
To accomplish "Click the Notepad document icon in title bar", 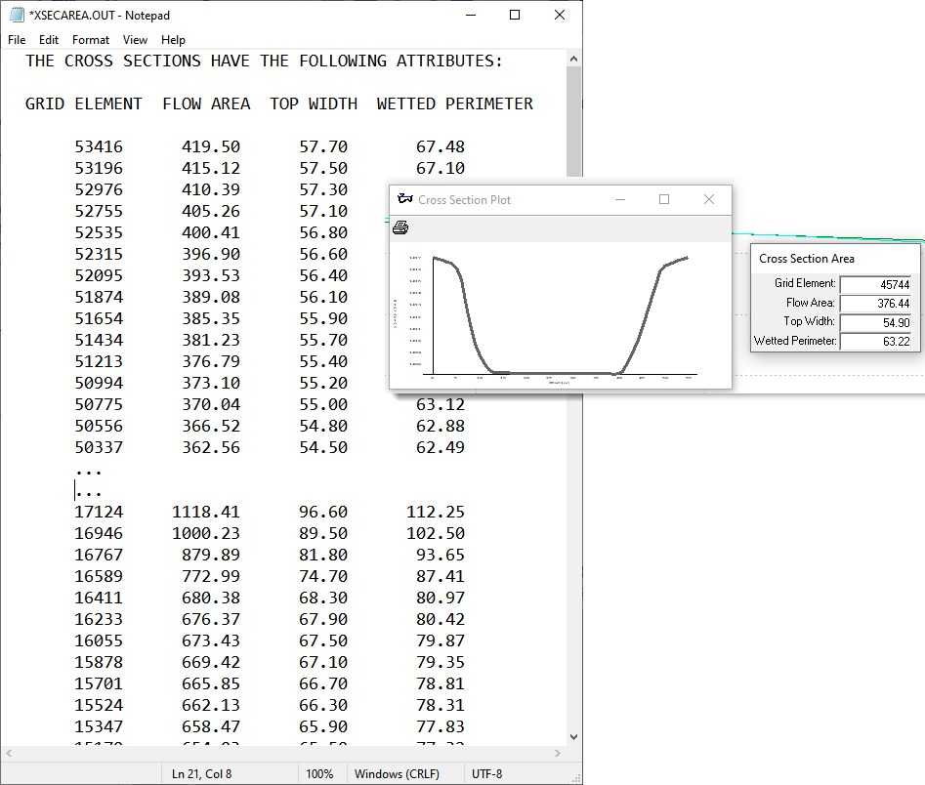I will (x=17, y=16).
